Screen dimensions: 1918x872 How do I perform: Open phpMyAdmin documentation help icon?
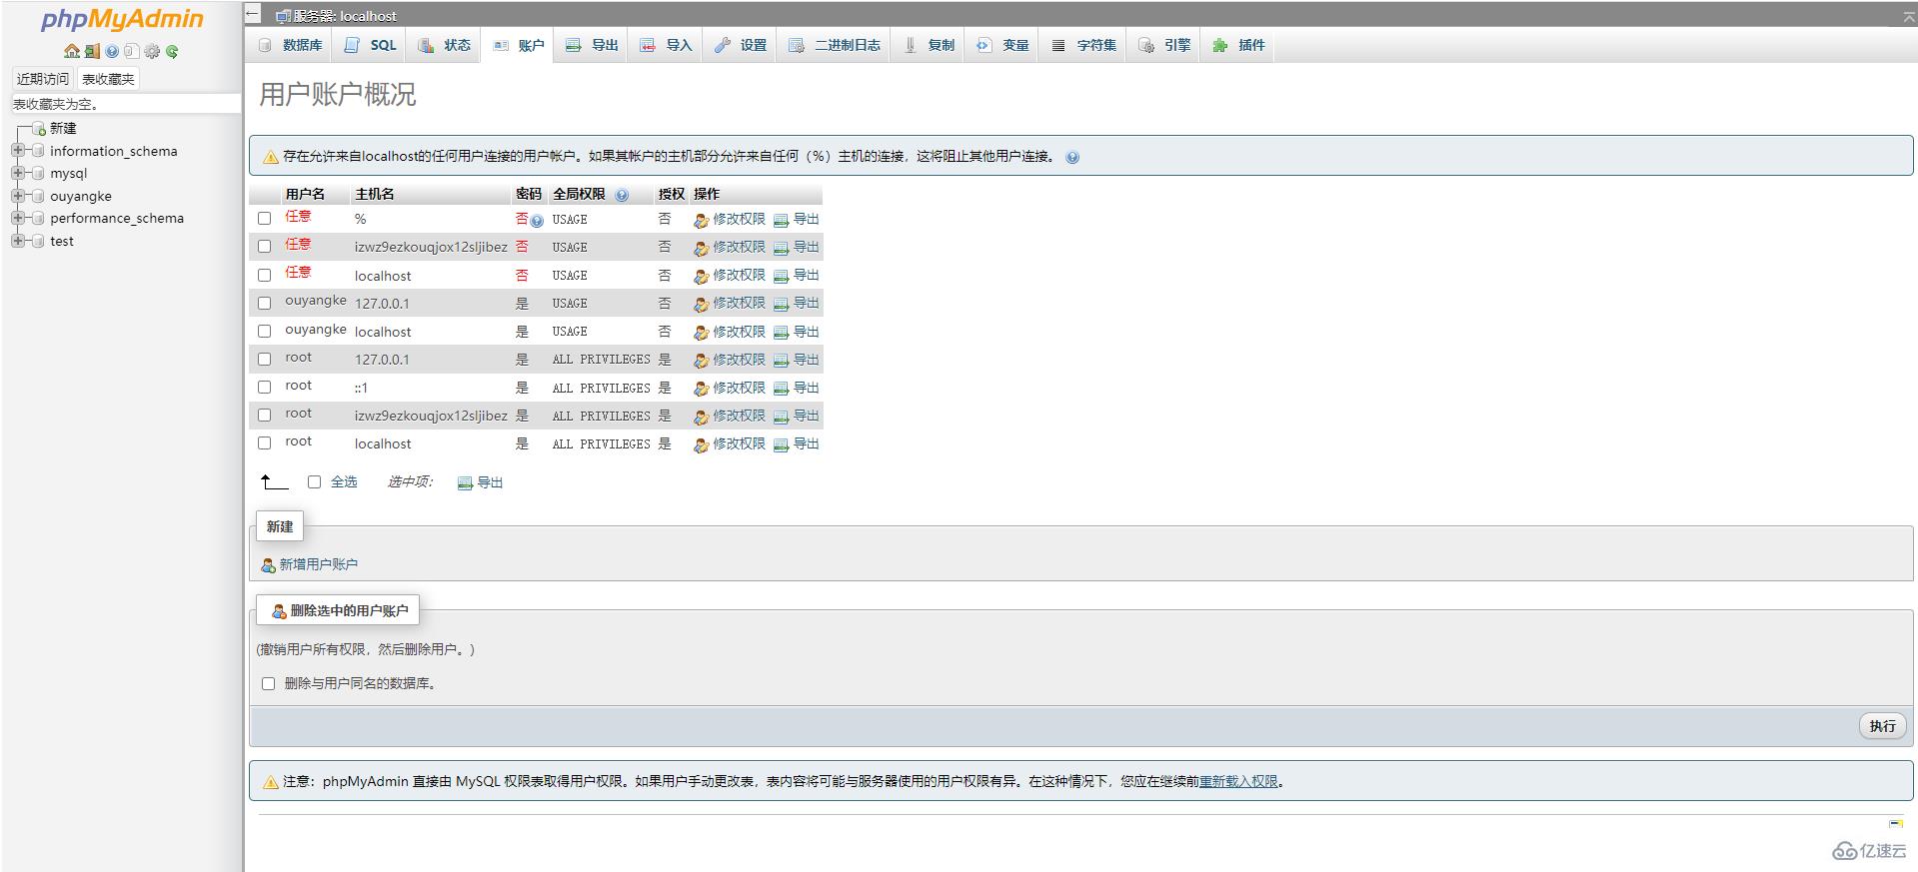pos(112,51)
